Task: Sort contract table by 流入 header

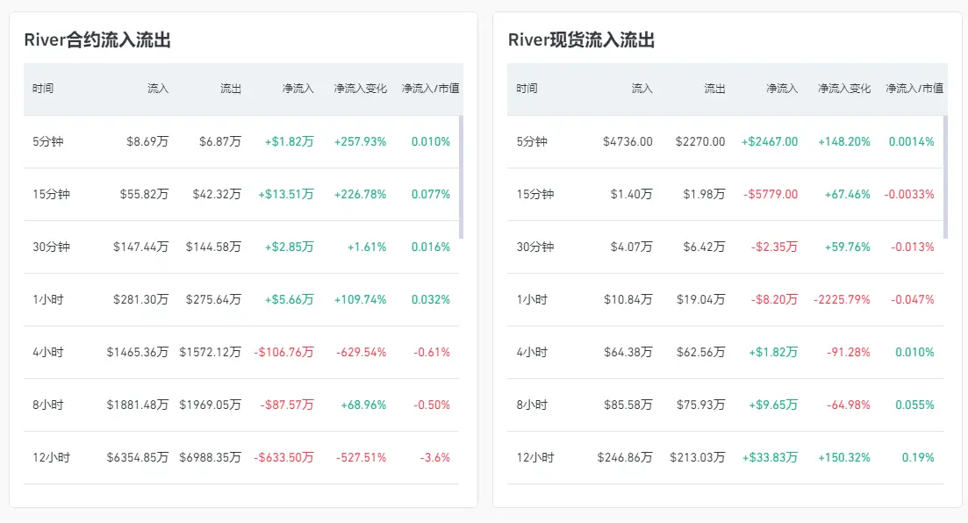Action: coord(158,89)
